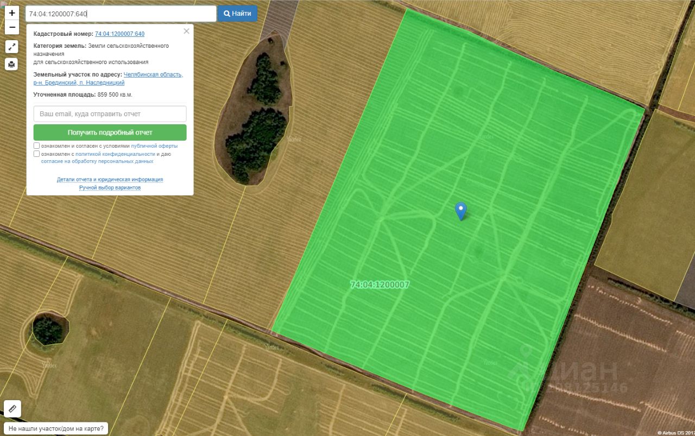Screen dimensions: 695x436
Task: Zoom in the map with plus button
Action: point(12,13)
